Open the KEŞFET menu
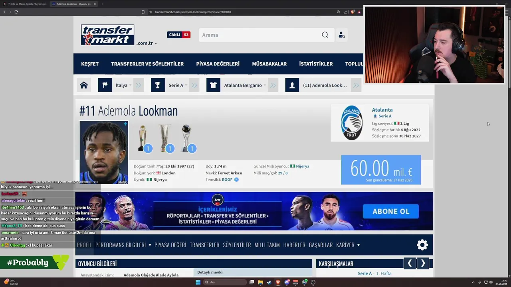Screen dimensions: 511x287 90,64
